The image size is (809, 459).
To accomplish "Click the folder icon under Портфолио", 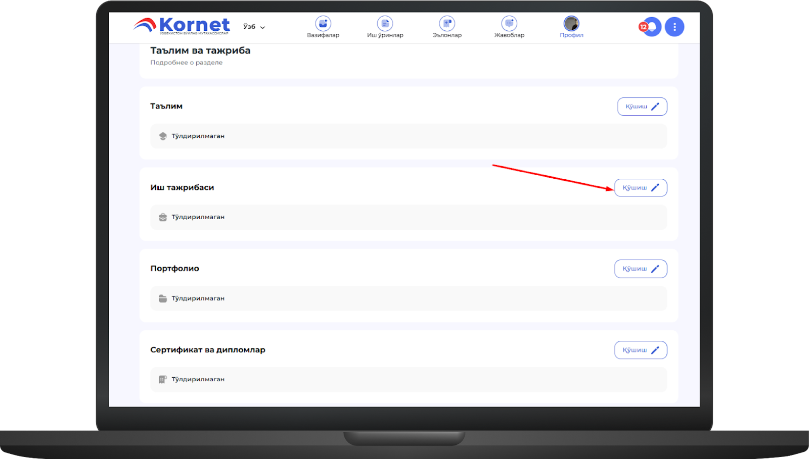I will [163, 298].
